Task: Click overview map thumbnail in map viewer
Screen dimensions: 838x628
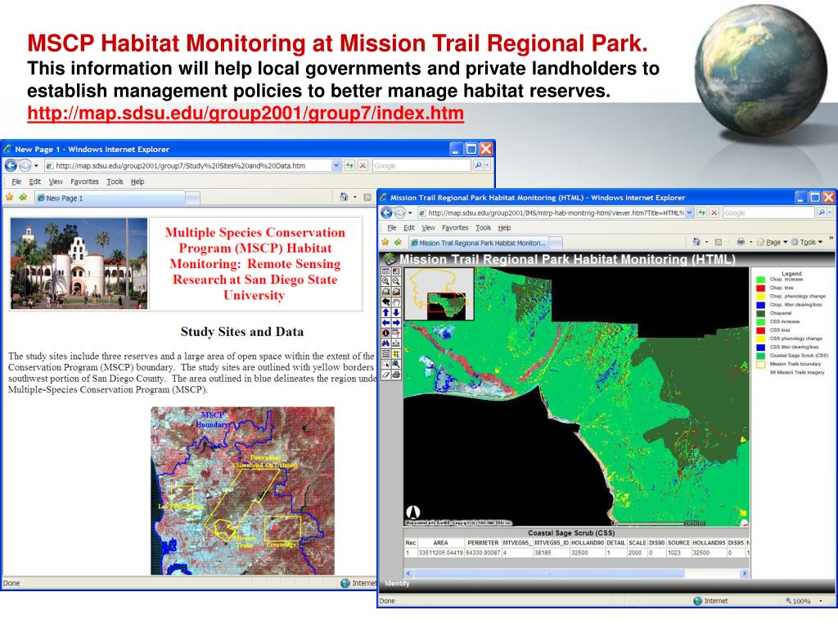Action: tap(439, 294)
